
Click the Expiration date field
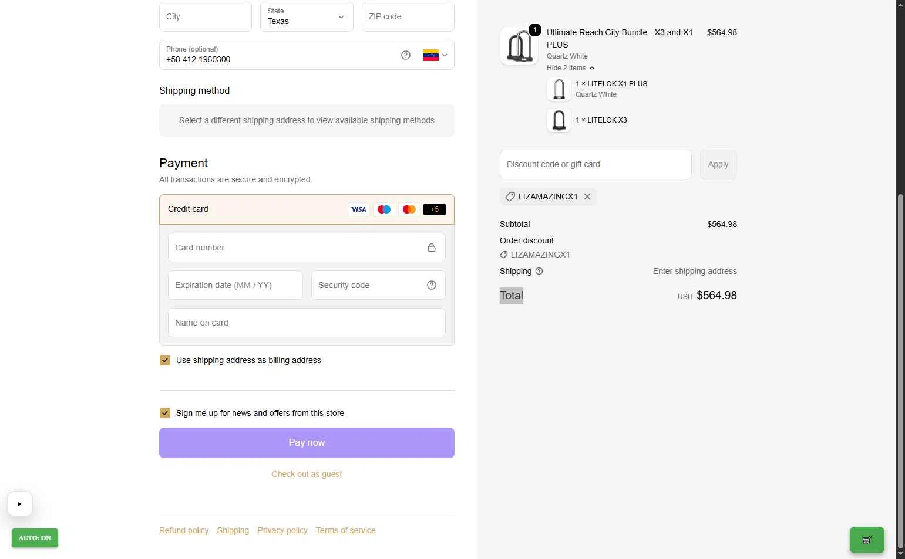235,285
